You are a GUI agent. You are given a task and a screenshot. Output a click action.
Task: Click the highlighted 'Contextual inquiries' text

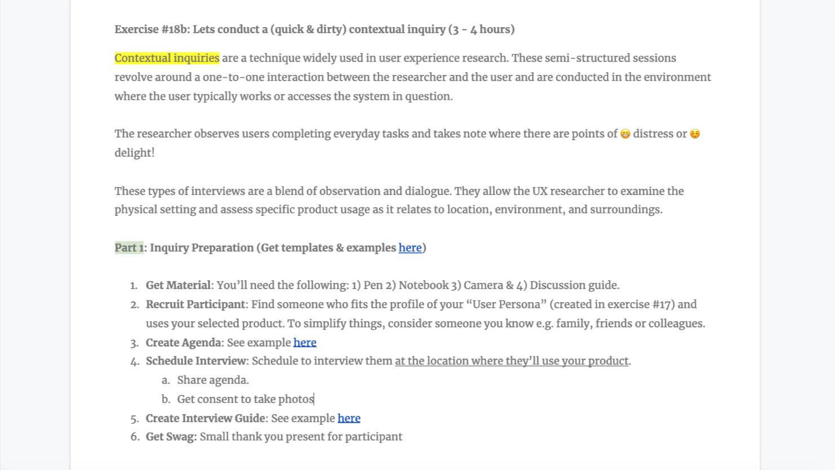(167, 58)
